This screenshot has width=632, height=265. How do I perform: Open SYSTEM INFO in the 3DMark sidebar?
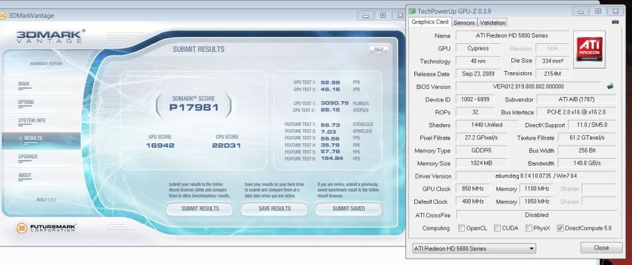click(32, 120)
